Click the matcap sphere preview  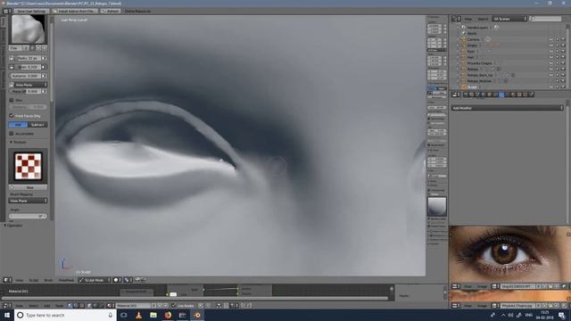pyautogui.click(x=437, y=206)
